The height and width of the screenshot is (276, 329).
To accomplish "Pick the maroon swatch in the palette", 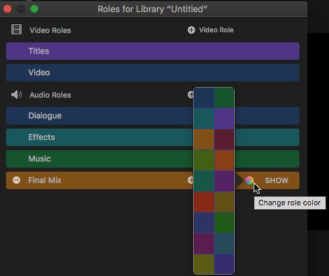I will 224,139.
